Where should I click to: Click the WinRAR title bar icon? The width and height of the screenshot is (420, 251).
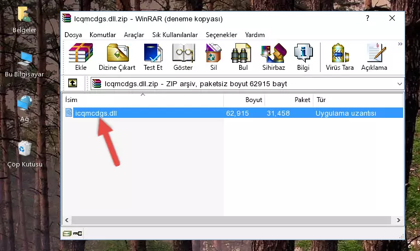[x=67, y=19]
